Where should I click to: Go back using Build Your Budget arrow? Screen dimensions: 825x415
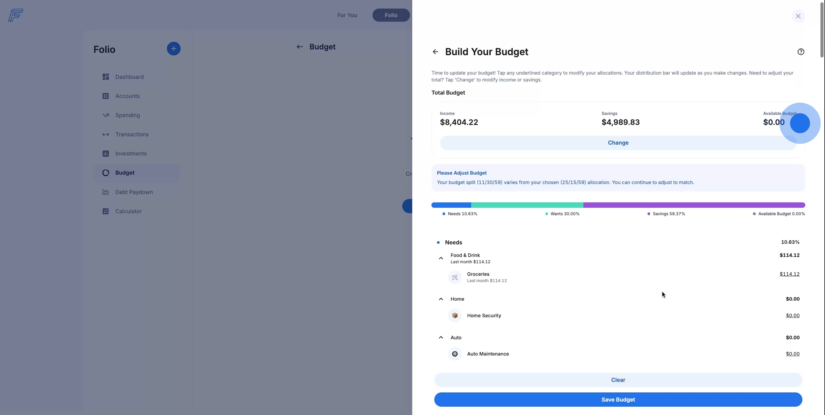(x=435, y=52)
